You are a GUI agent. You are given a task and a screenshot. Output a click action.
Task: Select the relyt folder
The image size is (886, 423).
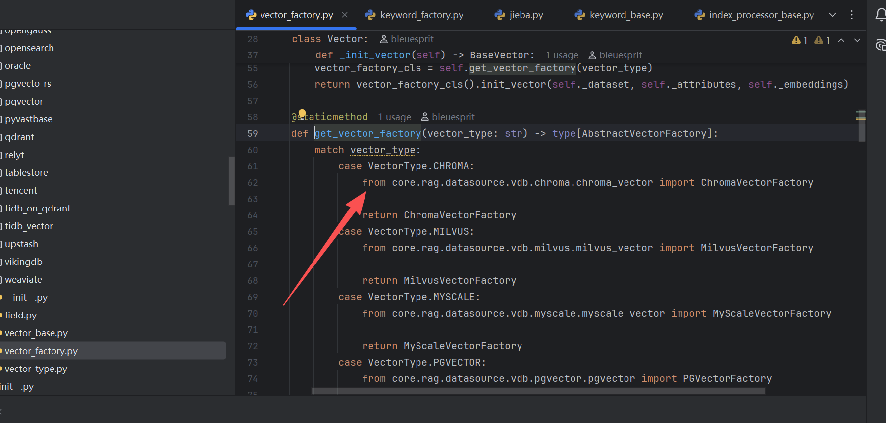pyautogui.click(x=14, y=155)
